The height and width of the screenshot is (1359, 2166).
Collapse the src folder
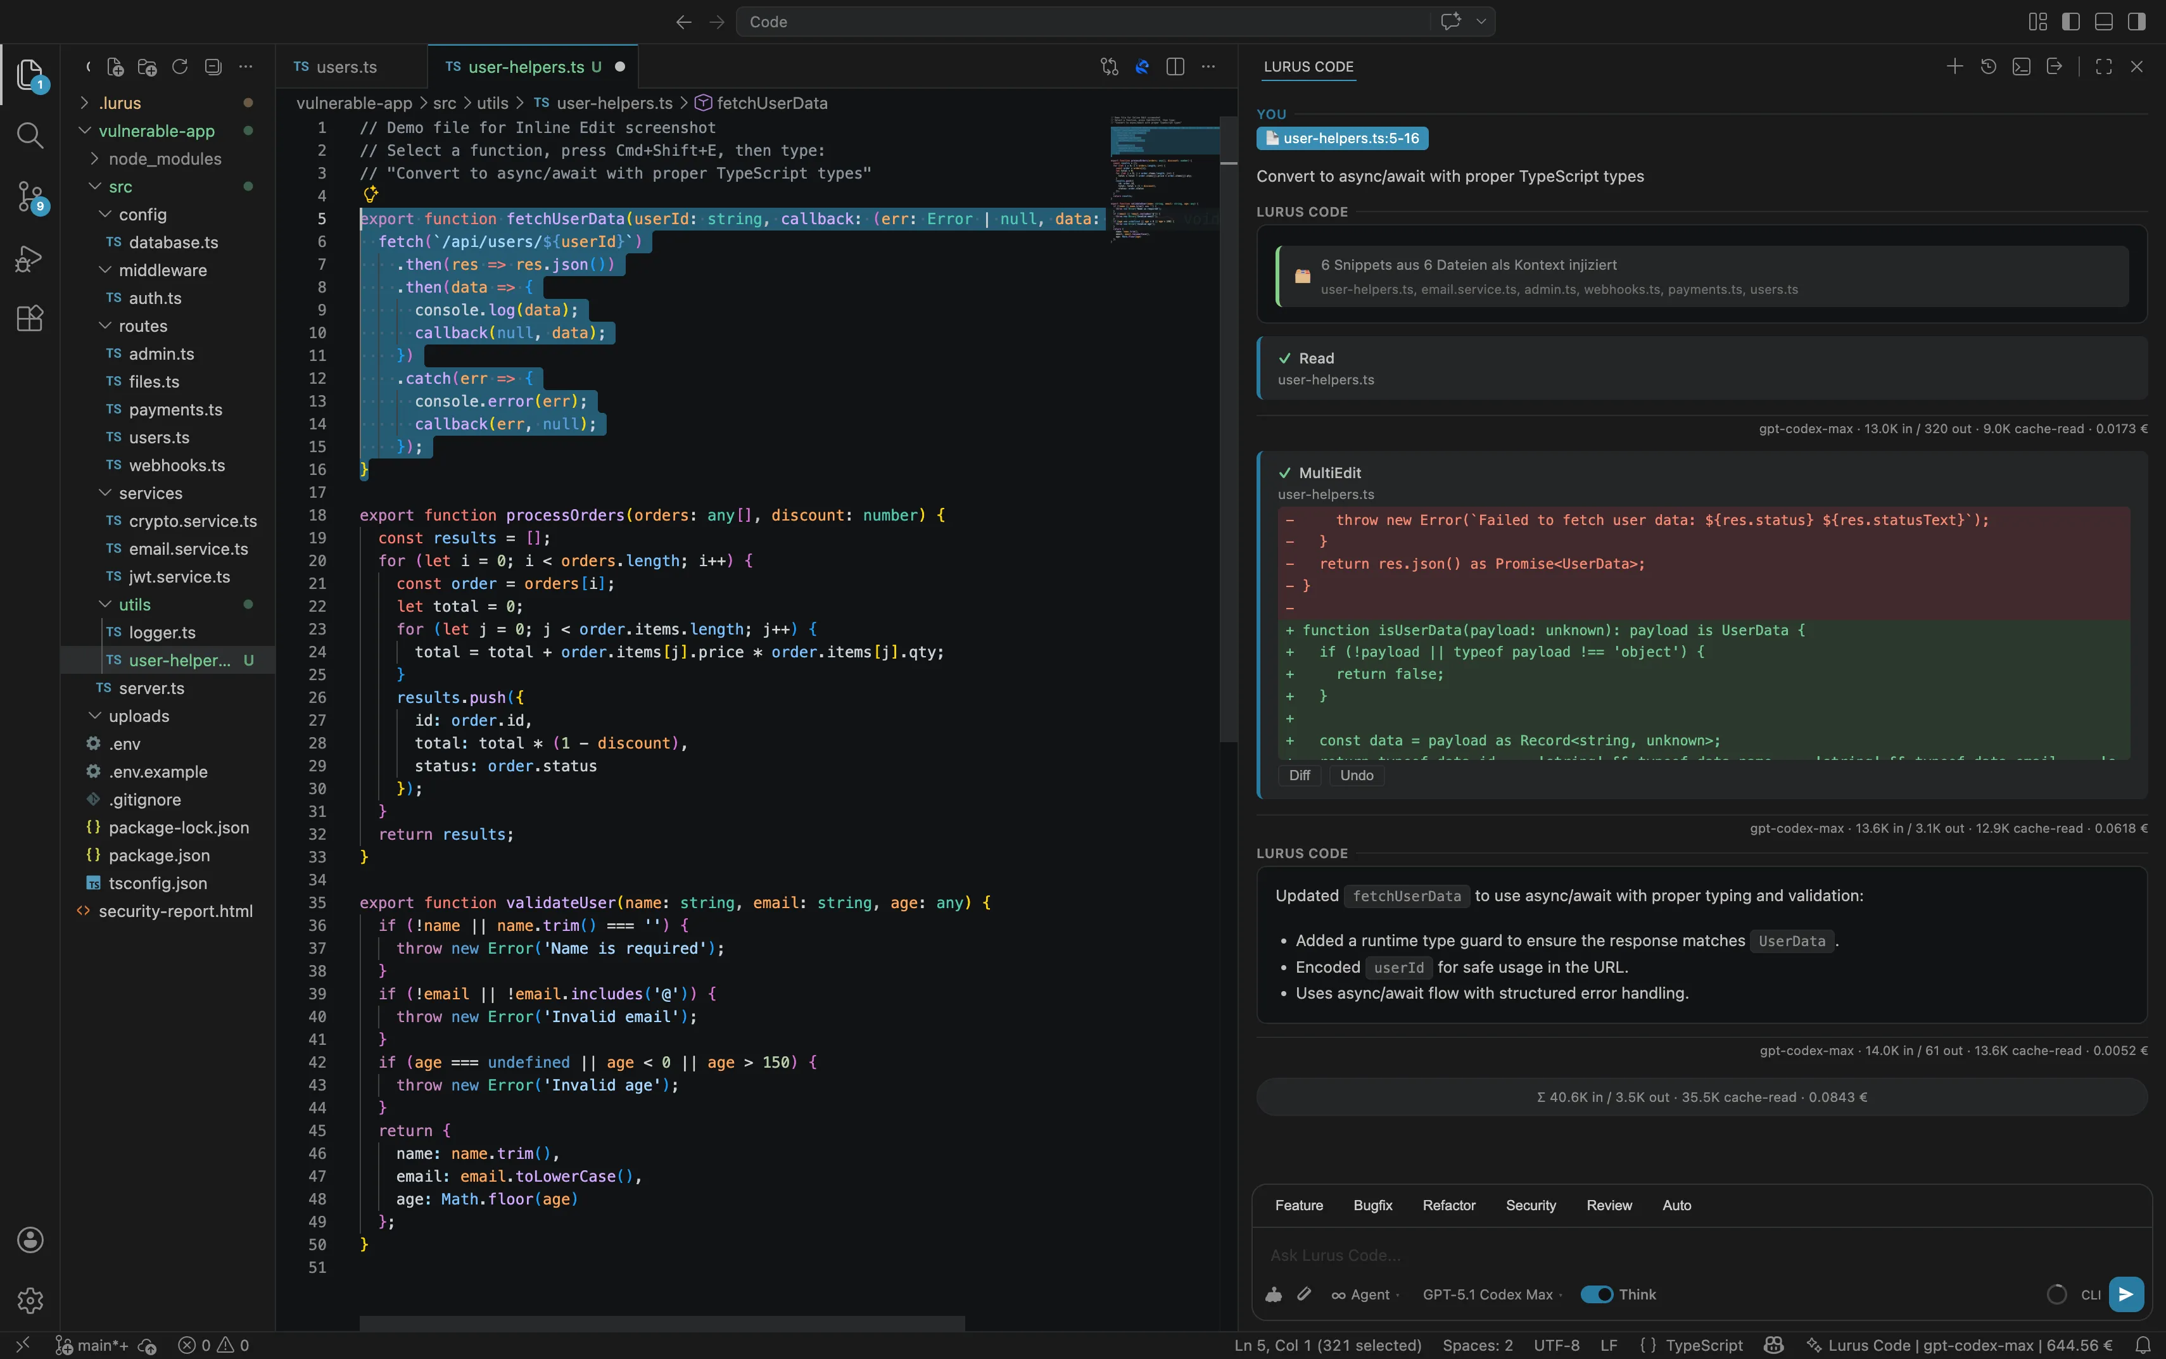pyautogui.click(x=123, y=186)
